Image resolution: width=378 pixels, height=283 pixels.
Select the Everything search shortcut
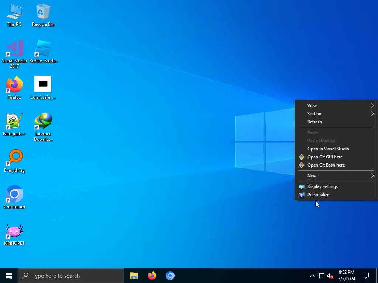[x=14, y=161]
